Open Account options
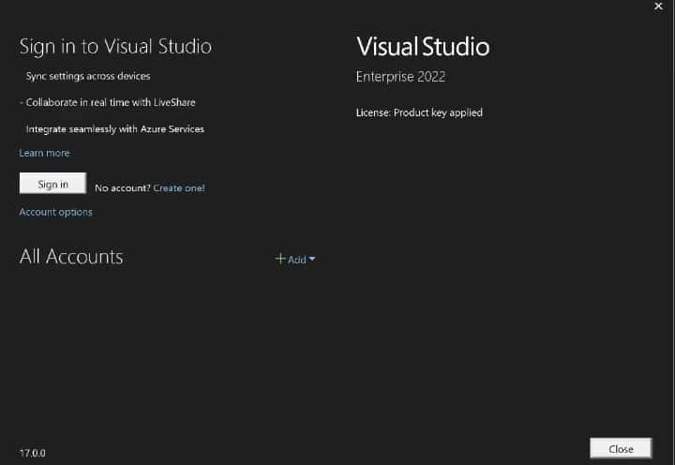The height and width of the screenshot is (465, 675). 55,212
